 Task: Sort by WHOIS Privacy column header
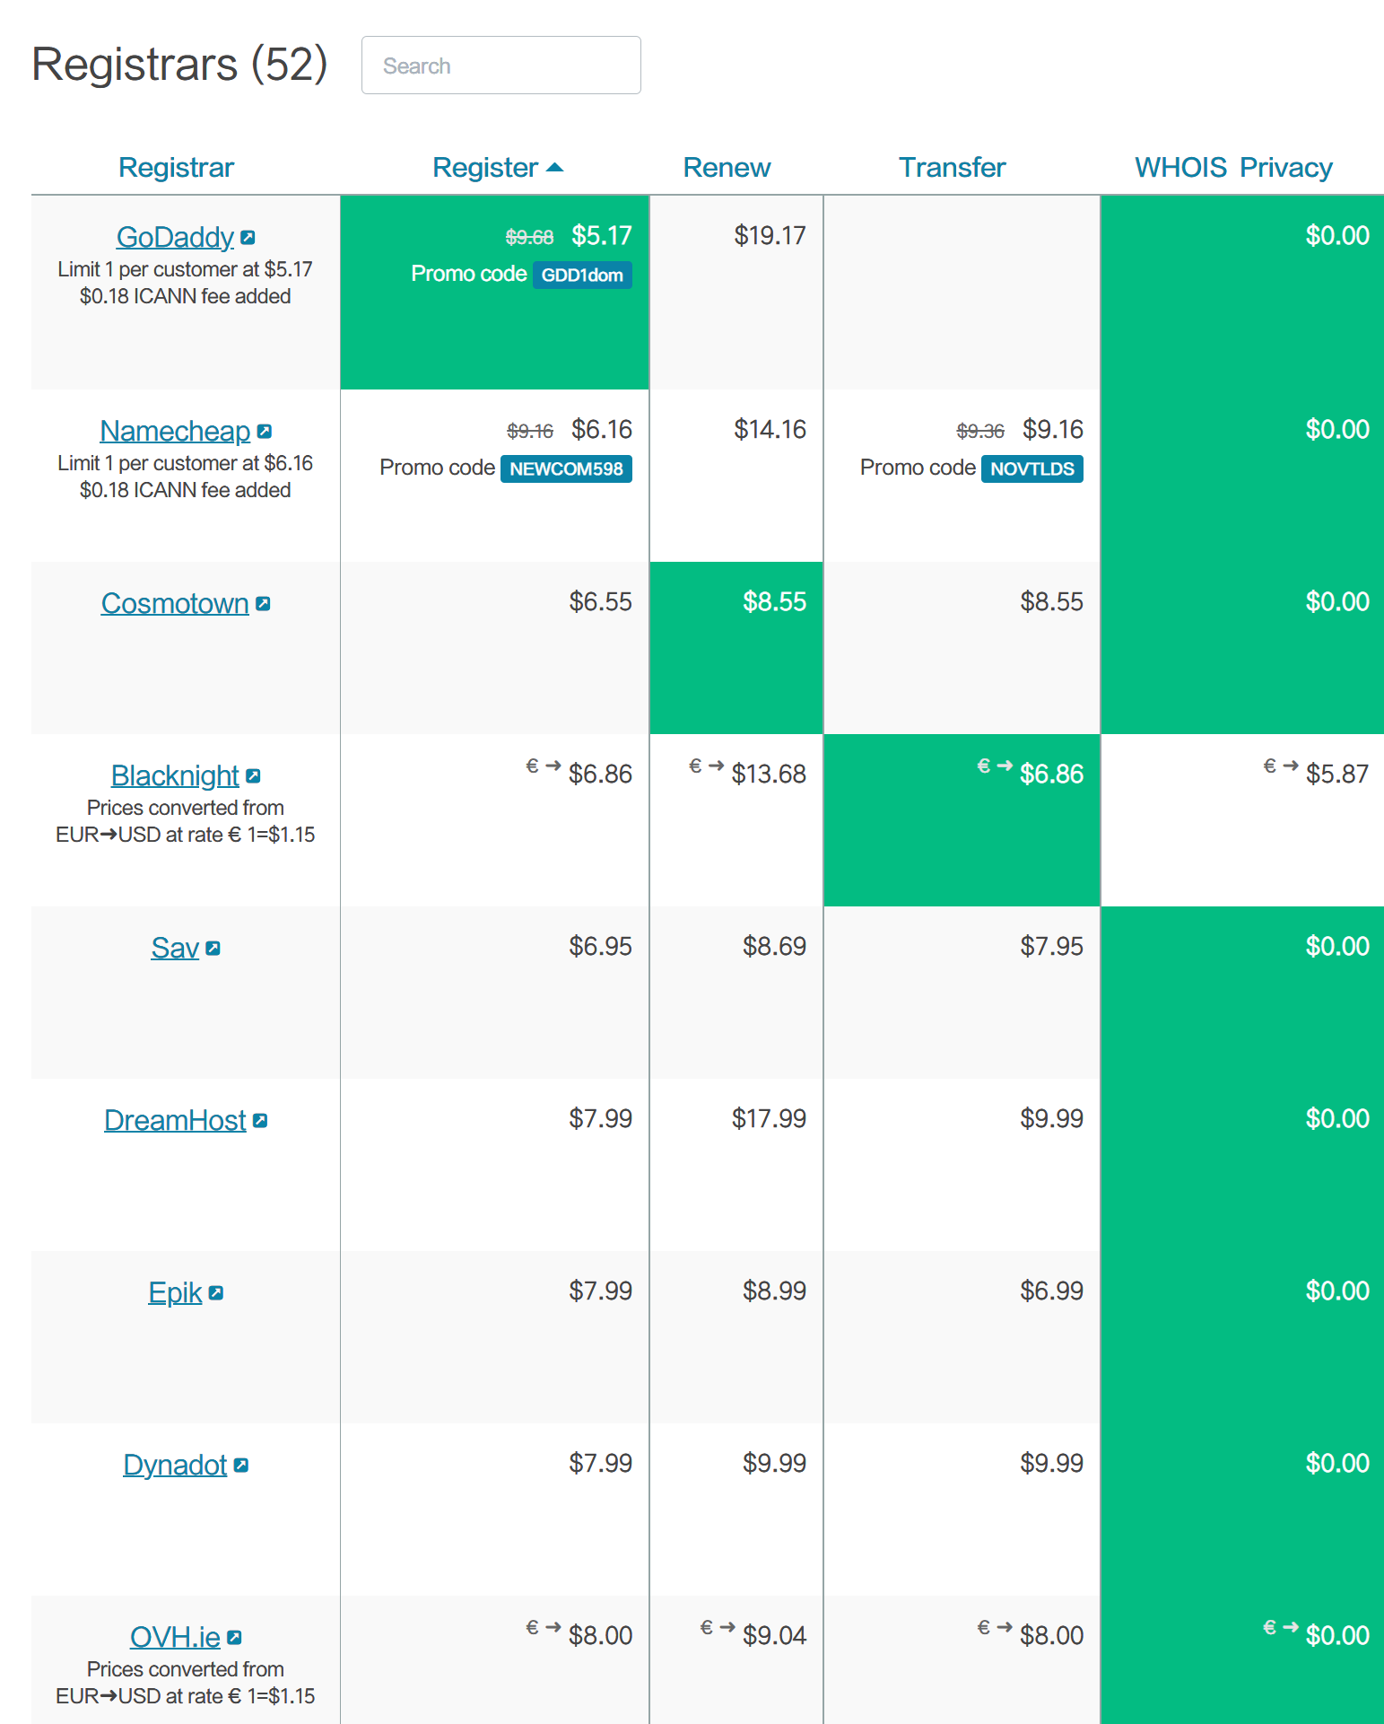point(1233,168)
